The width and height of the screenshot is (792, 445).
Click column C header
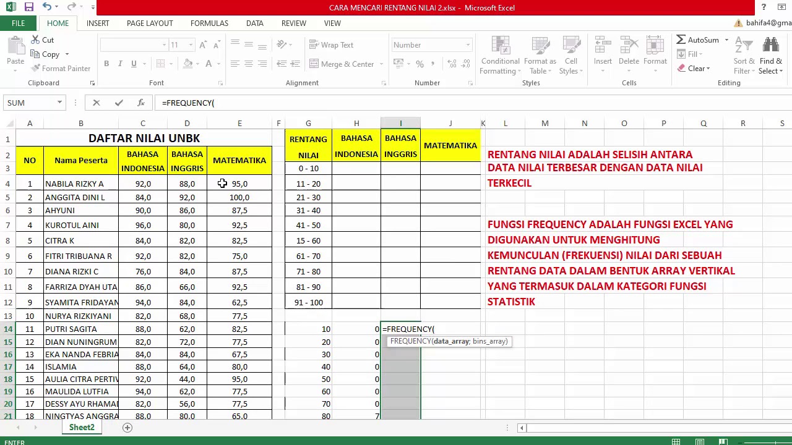(x=142, y=124)
